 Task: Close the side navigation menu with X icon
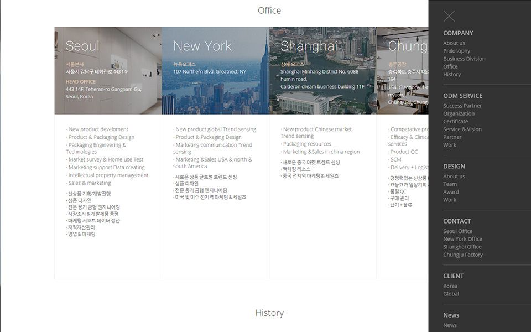pos(449,17)
